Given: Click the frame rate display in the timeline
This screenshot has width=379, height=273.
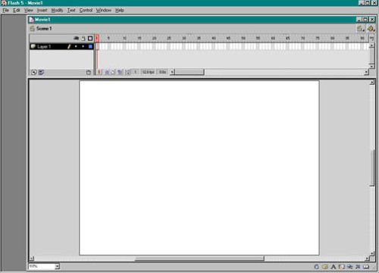Looking at the screenshot, I should 149,72.
